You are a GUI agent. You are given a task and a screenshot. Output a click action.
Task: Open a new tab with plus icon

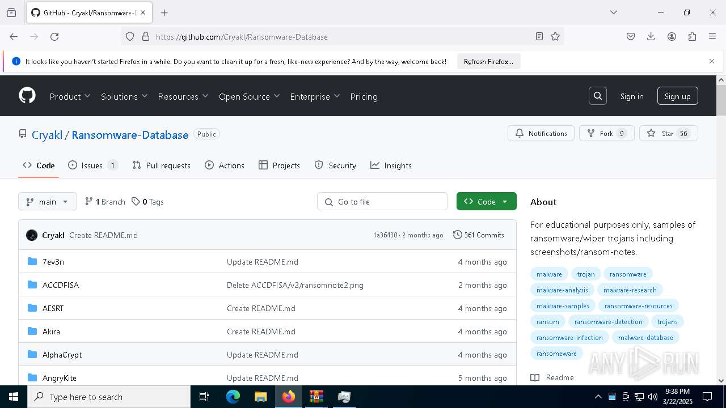pyautogui.click(x=164, y=12)
